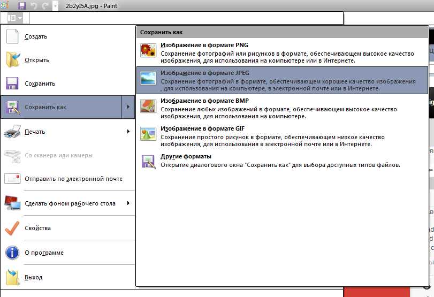The width and height of the screenshot is (434, 297).
Task: Click the Save icon in quick access toolbar
Action: click(x=21, y=5)
